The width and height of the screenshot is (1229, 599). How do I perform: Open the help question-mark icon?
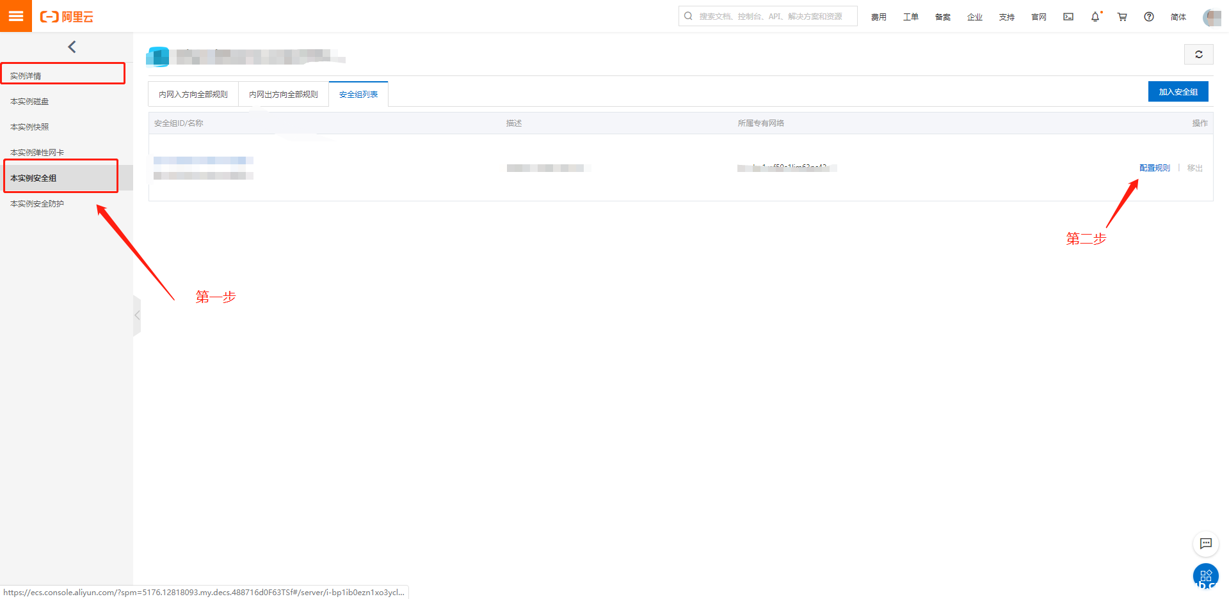[x=1148, y=17]
